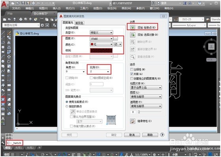Toggle the Double checkbox
This screenshot has width=221, height=157.
[67, 78]
